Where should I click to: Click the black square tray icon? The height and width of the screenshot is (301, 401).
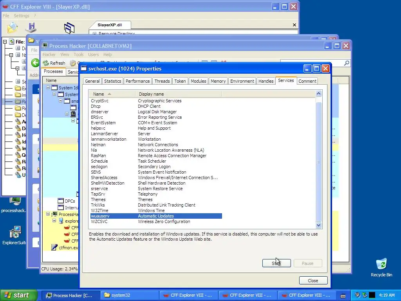coord(372,295)
